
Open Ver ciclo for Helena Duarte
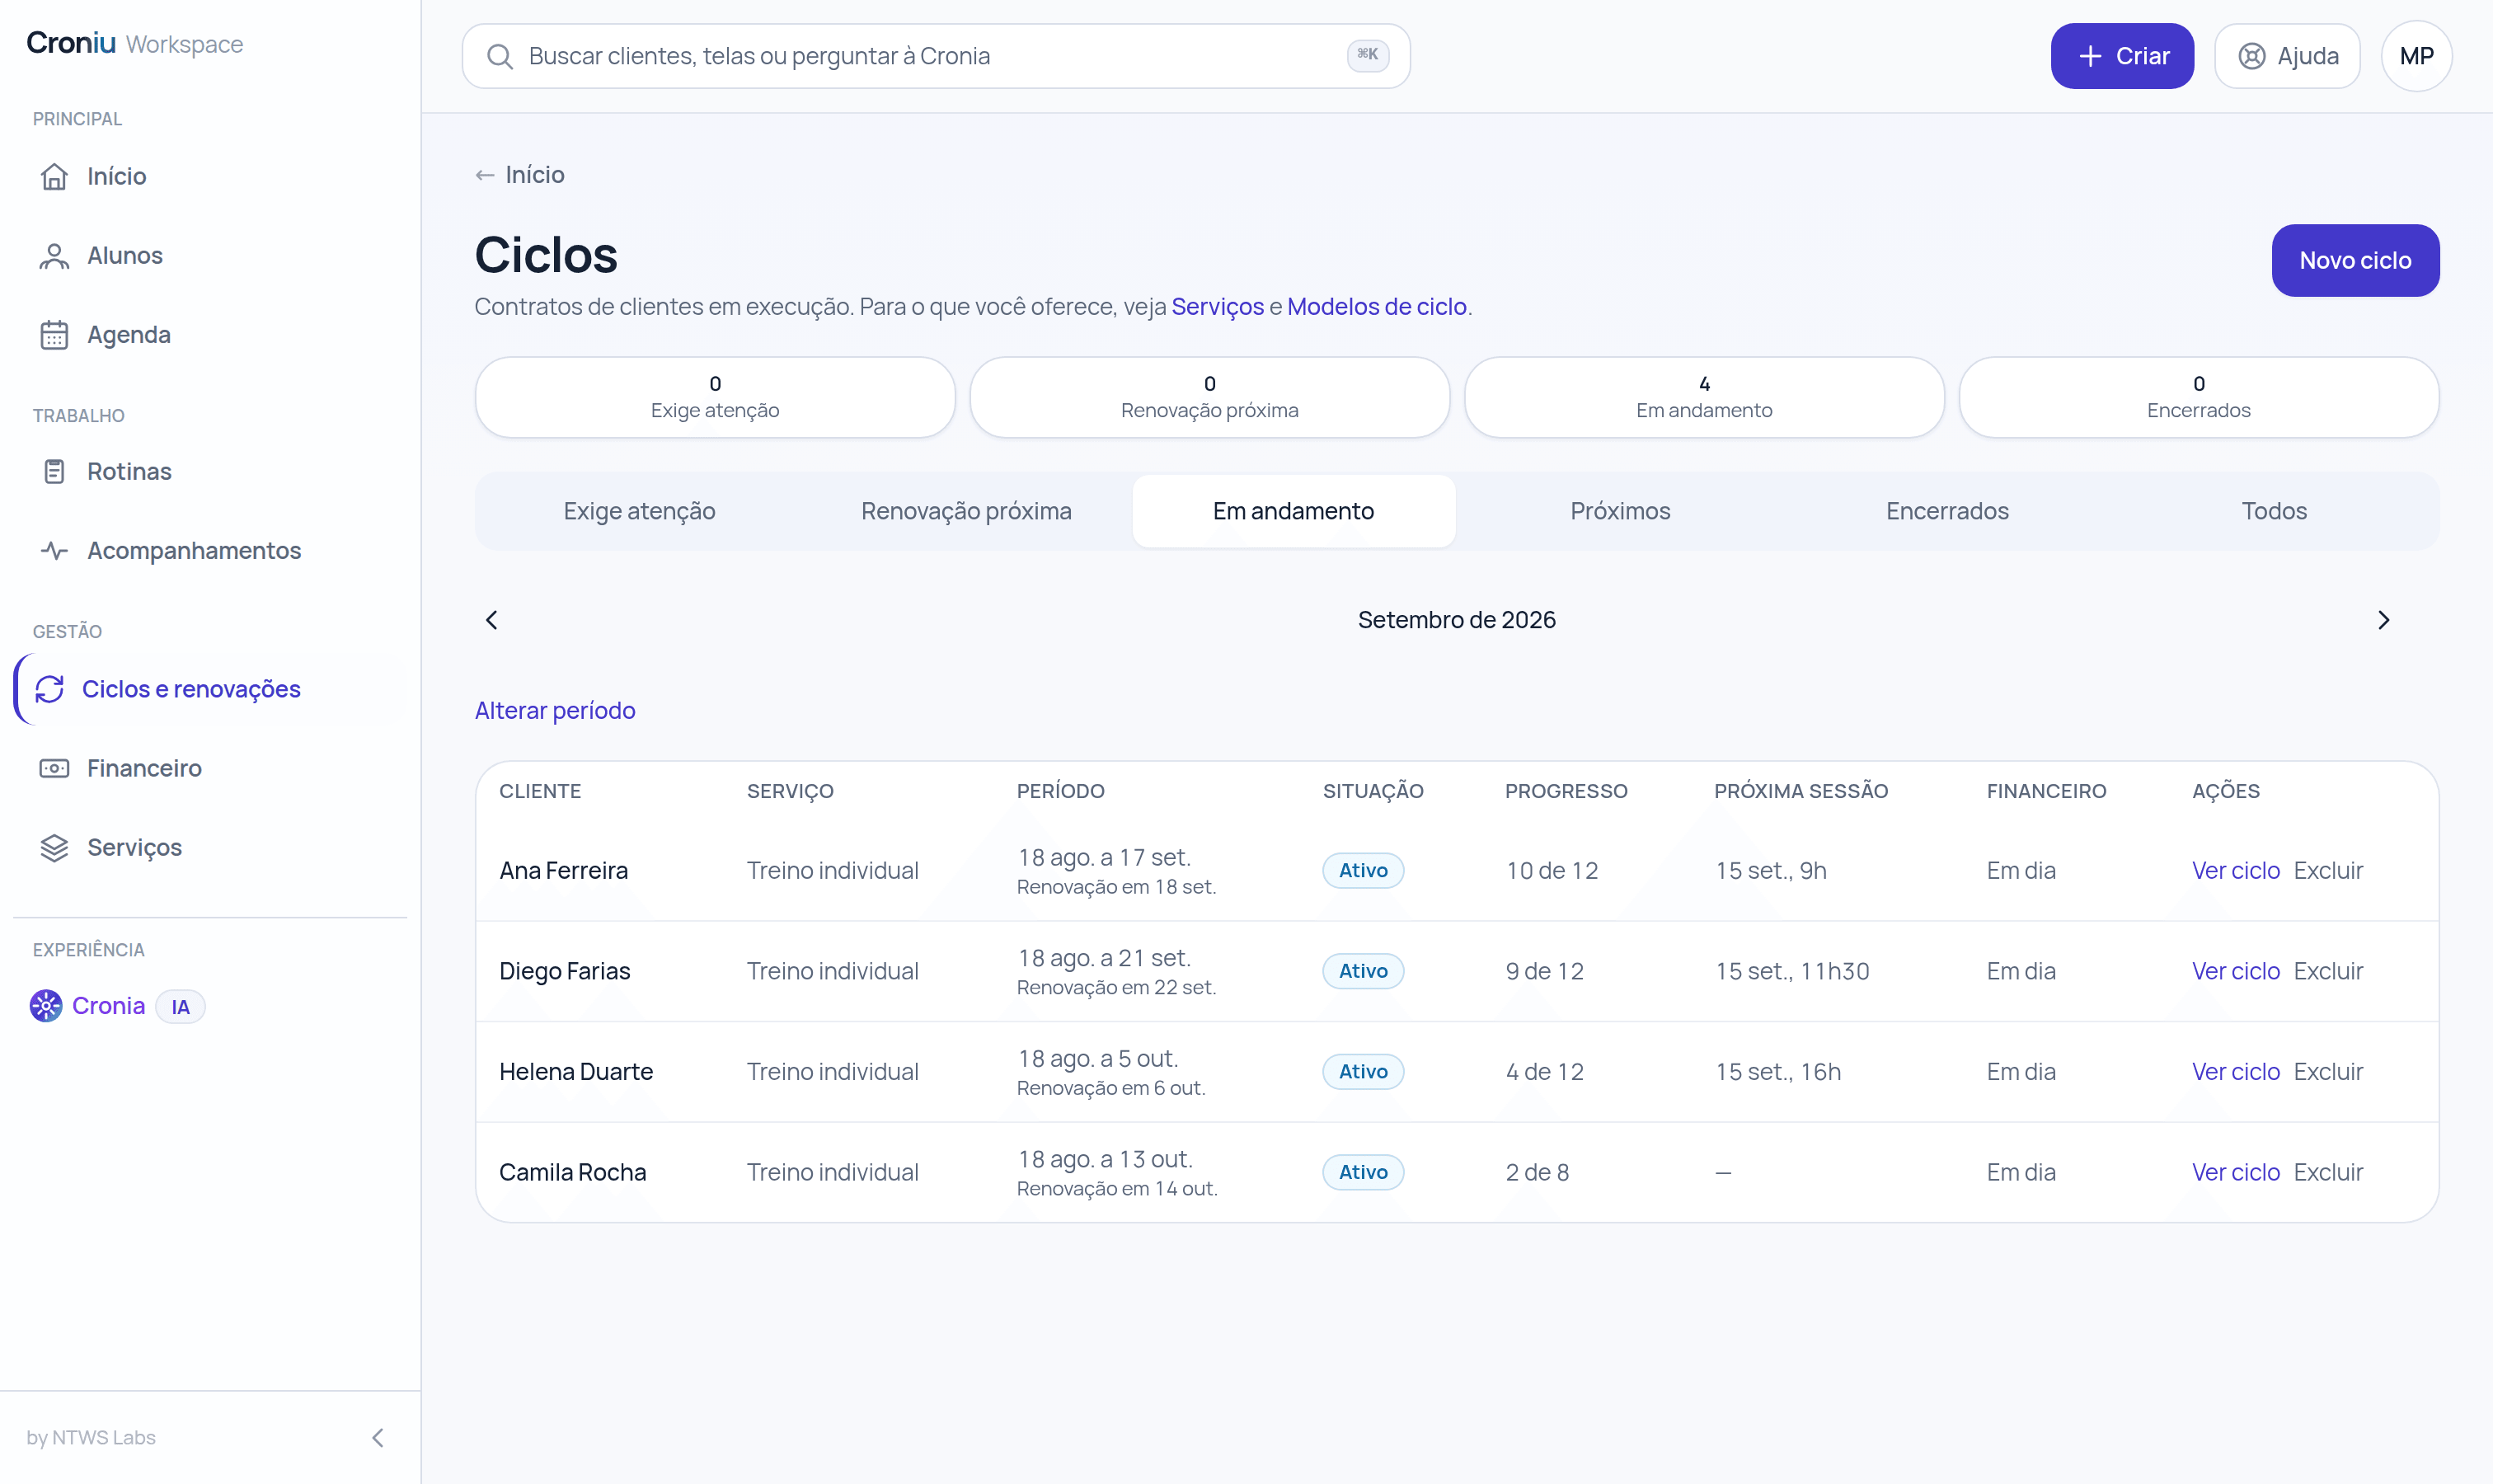[2235, 1072]
